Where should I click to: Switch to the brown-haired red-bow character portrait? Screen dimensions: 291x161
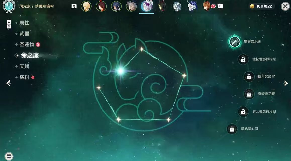coord(101,6)
